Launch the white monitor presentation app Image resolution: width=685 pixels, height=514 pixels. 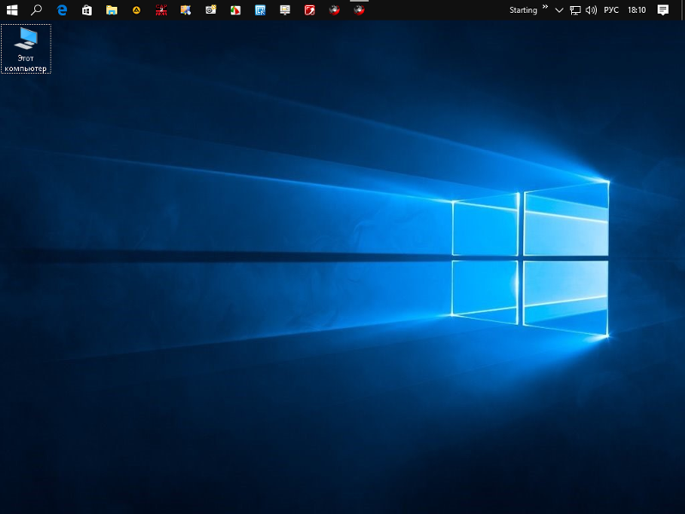coord(285,9)
